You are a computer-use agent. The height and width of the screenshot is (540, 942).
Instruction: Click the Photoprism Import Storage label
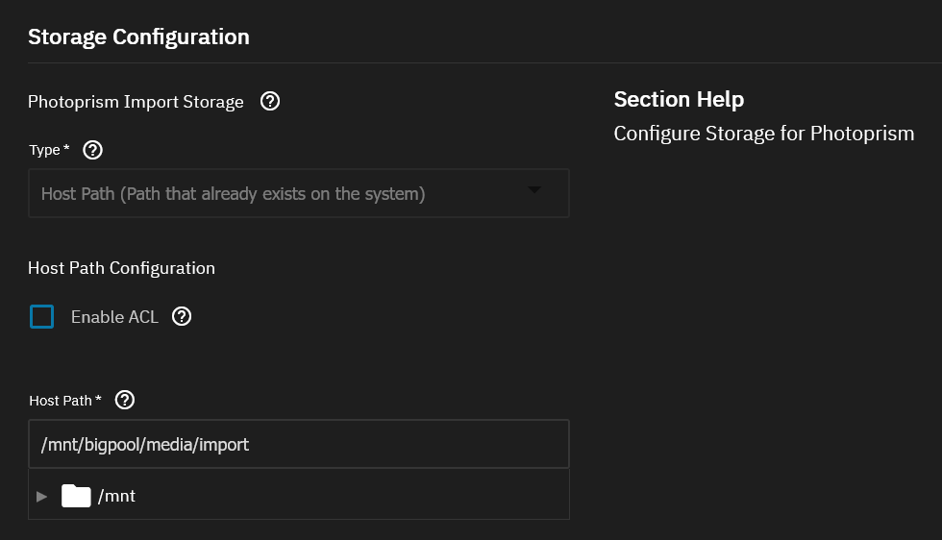pyautogui.click(x=136, y=102)
